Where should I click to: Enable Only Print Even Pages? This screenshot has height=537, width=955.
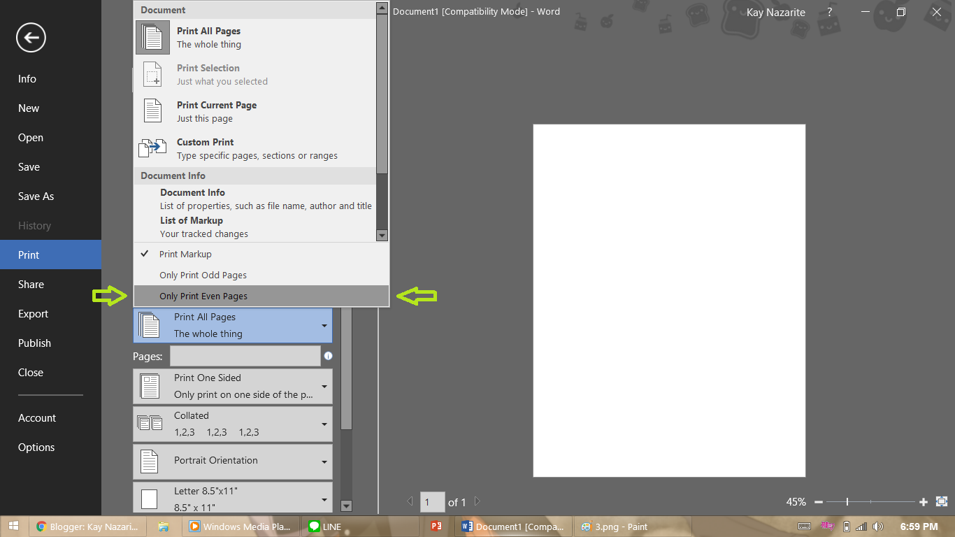point(203,296)
